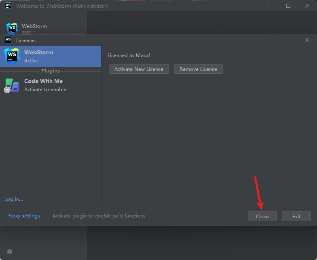This screenshot has height=260, width=317.
Task: Click Remove License button
Action: tap(198, 69)
